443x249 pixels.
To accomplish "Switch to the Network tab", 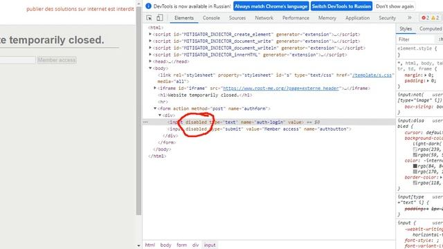I will [x=264, y=18].
